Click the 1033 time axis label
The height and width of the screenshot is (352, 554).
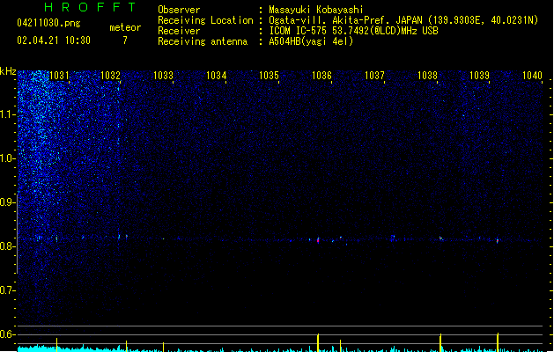[x=163, y=76]
